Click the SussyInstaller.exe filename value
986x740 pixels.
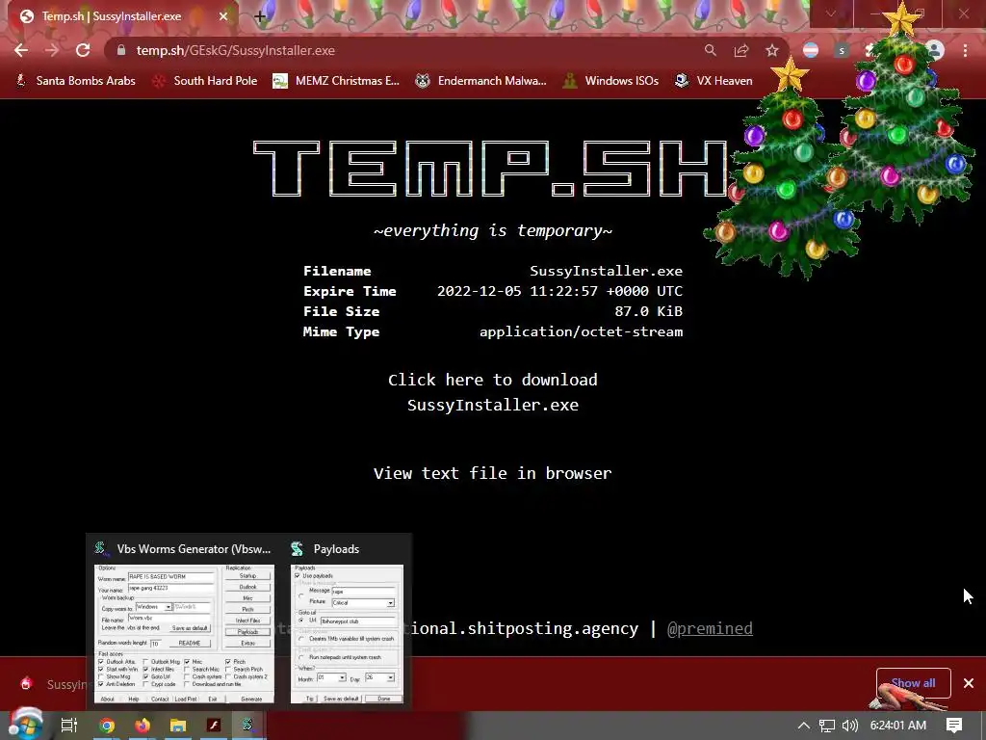click(607, 271)
